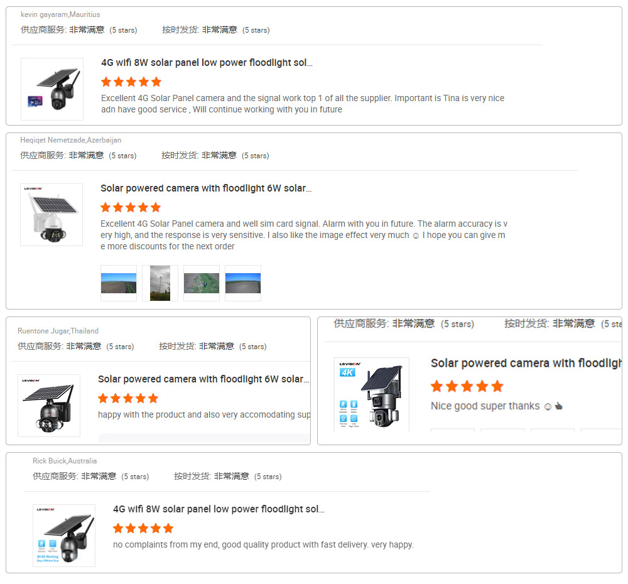Click the star rating in Heqiqet Nemetzade's review
The image size is (628, 584).
pyautogui.click(x=131, y=207)
